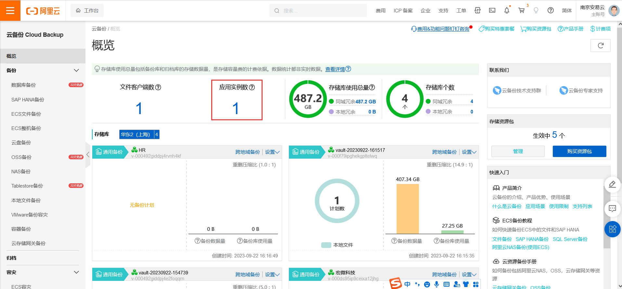This screenshot has height=289, width=622.
Task: Open Sogou emoji panel
Action: click(x=427, y=284)
